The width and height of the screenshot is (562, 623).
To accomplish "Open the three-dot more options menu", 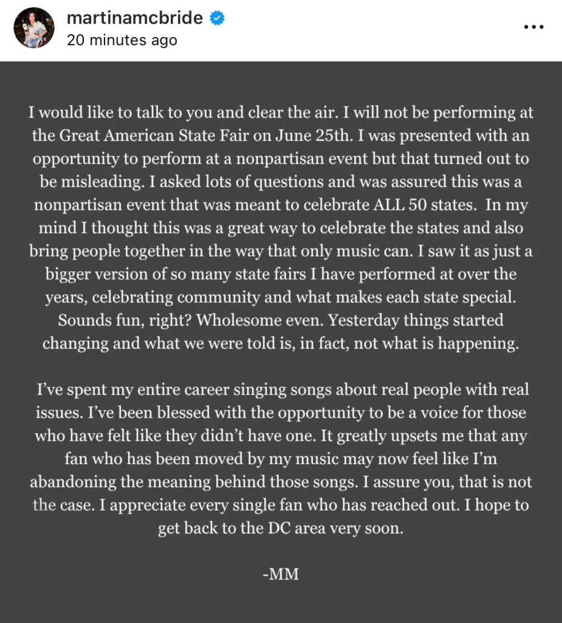I will coord(533,27).
